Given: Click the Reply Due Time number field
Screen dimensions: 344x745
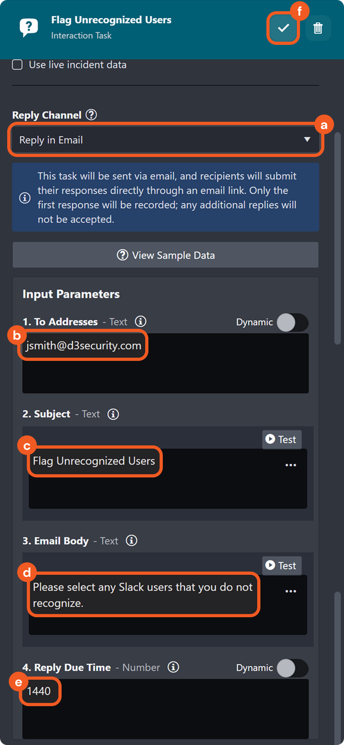Looking at the screenshot, I should click(x=165, y=708).
